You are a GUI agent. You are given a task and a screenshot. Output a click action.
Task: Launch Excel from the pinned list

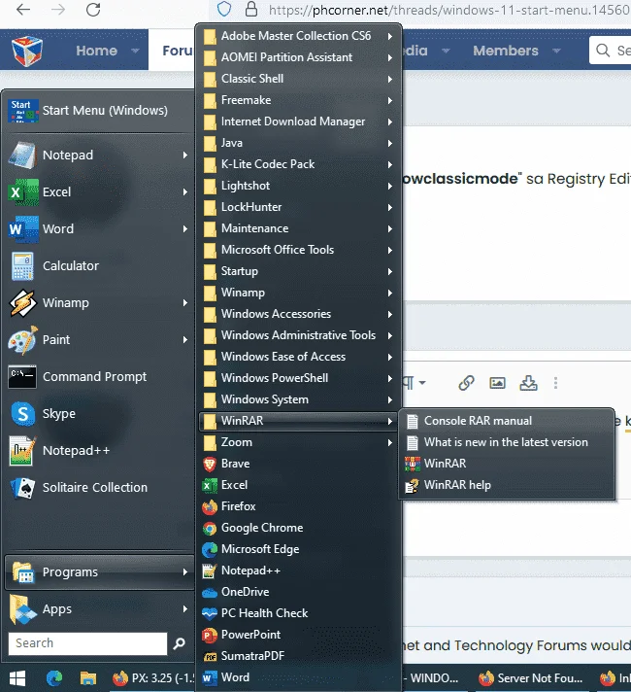coord(99,192)
